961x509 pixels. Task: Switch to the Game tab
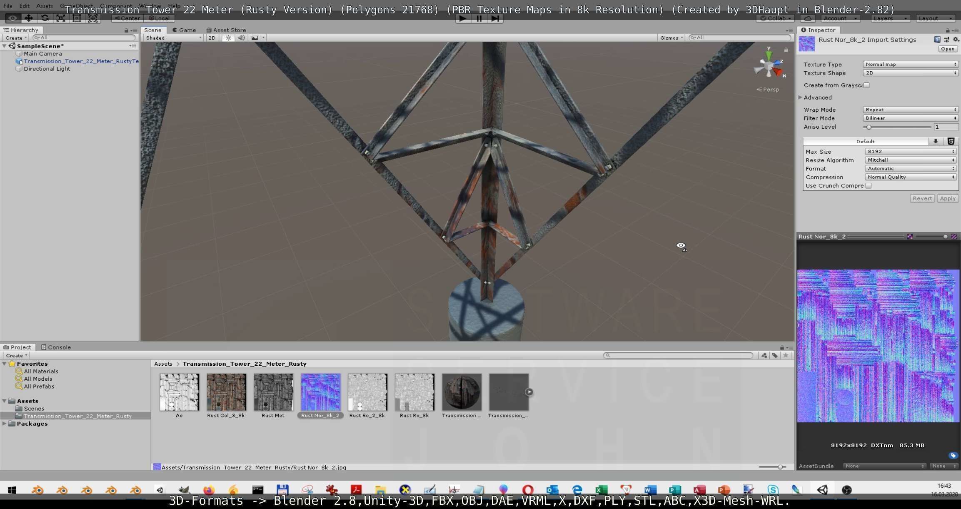point(184,30)
